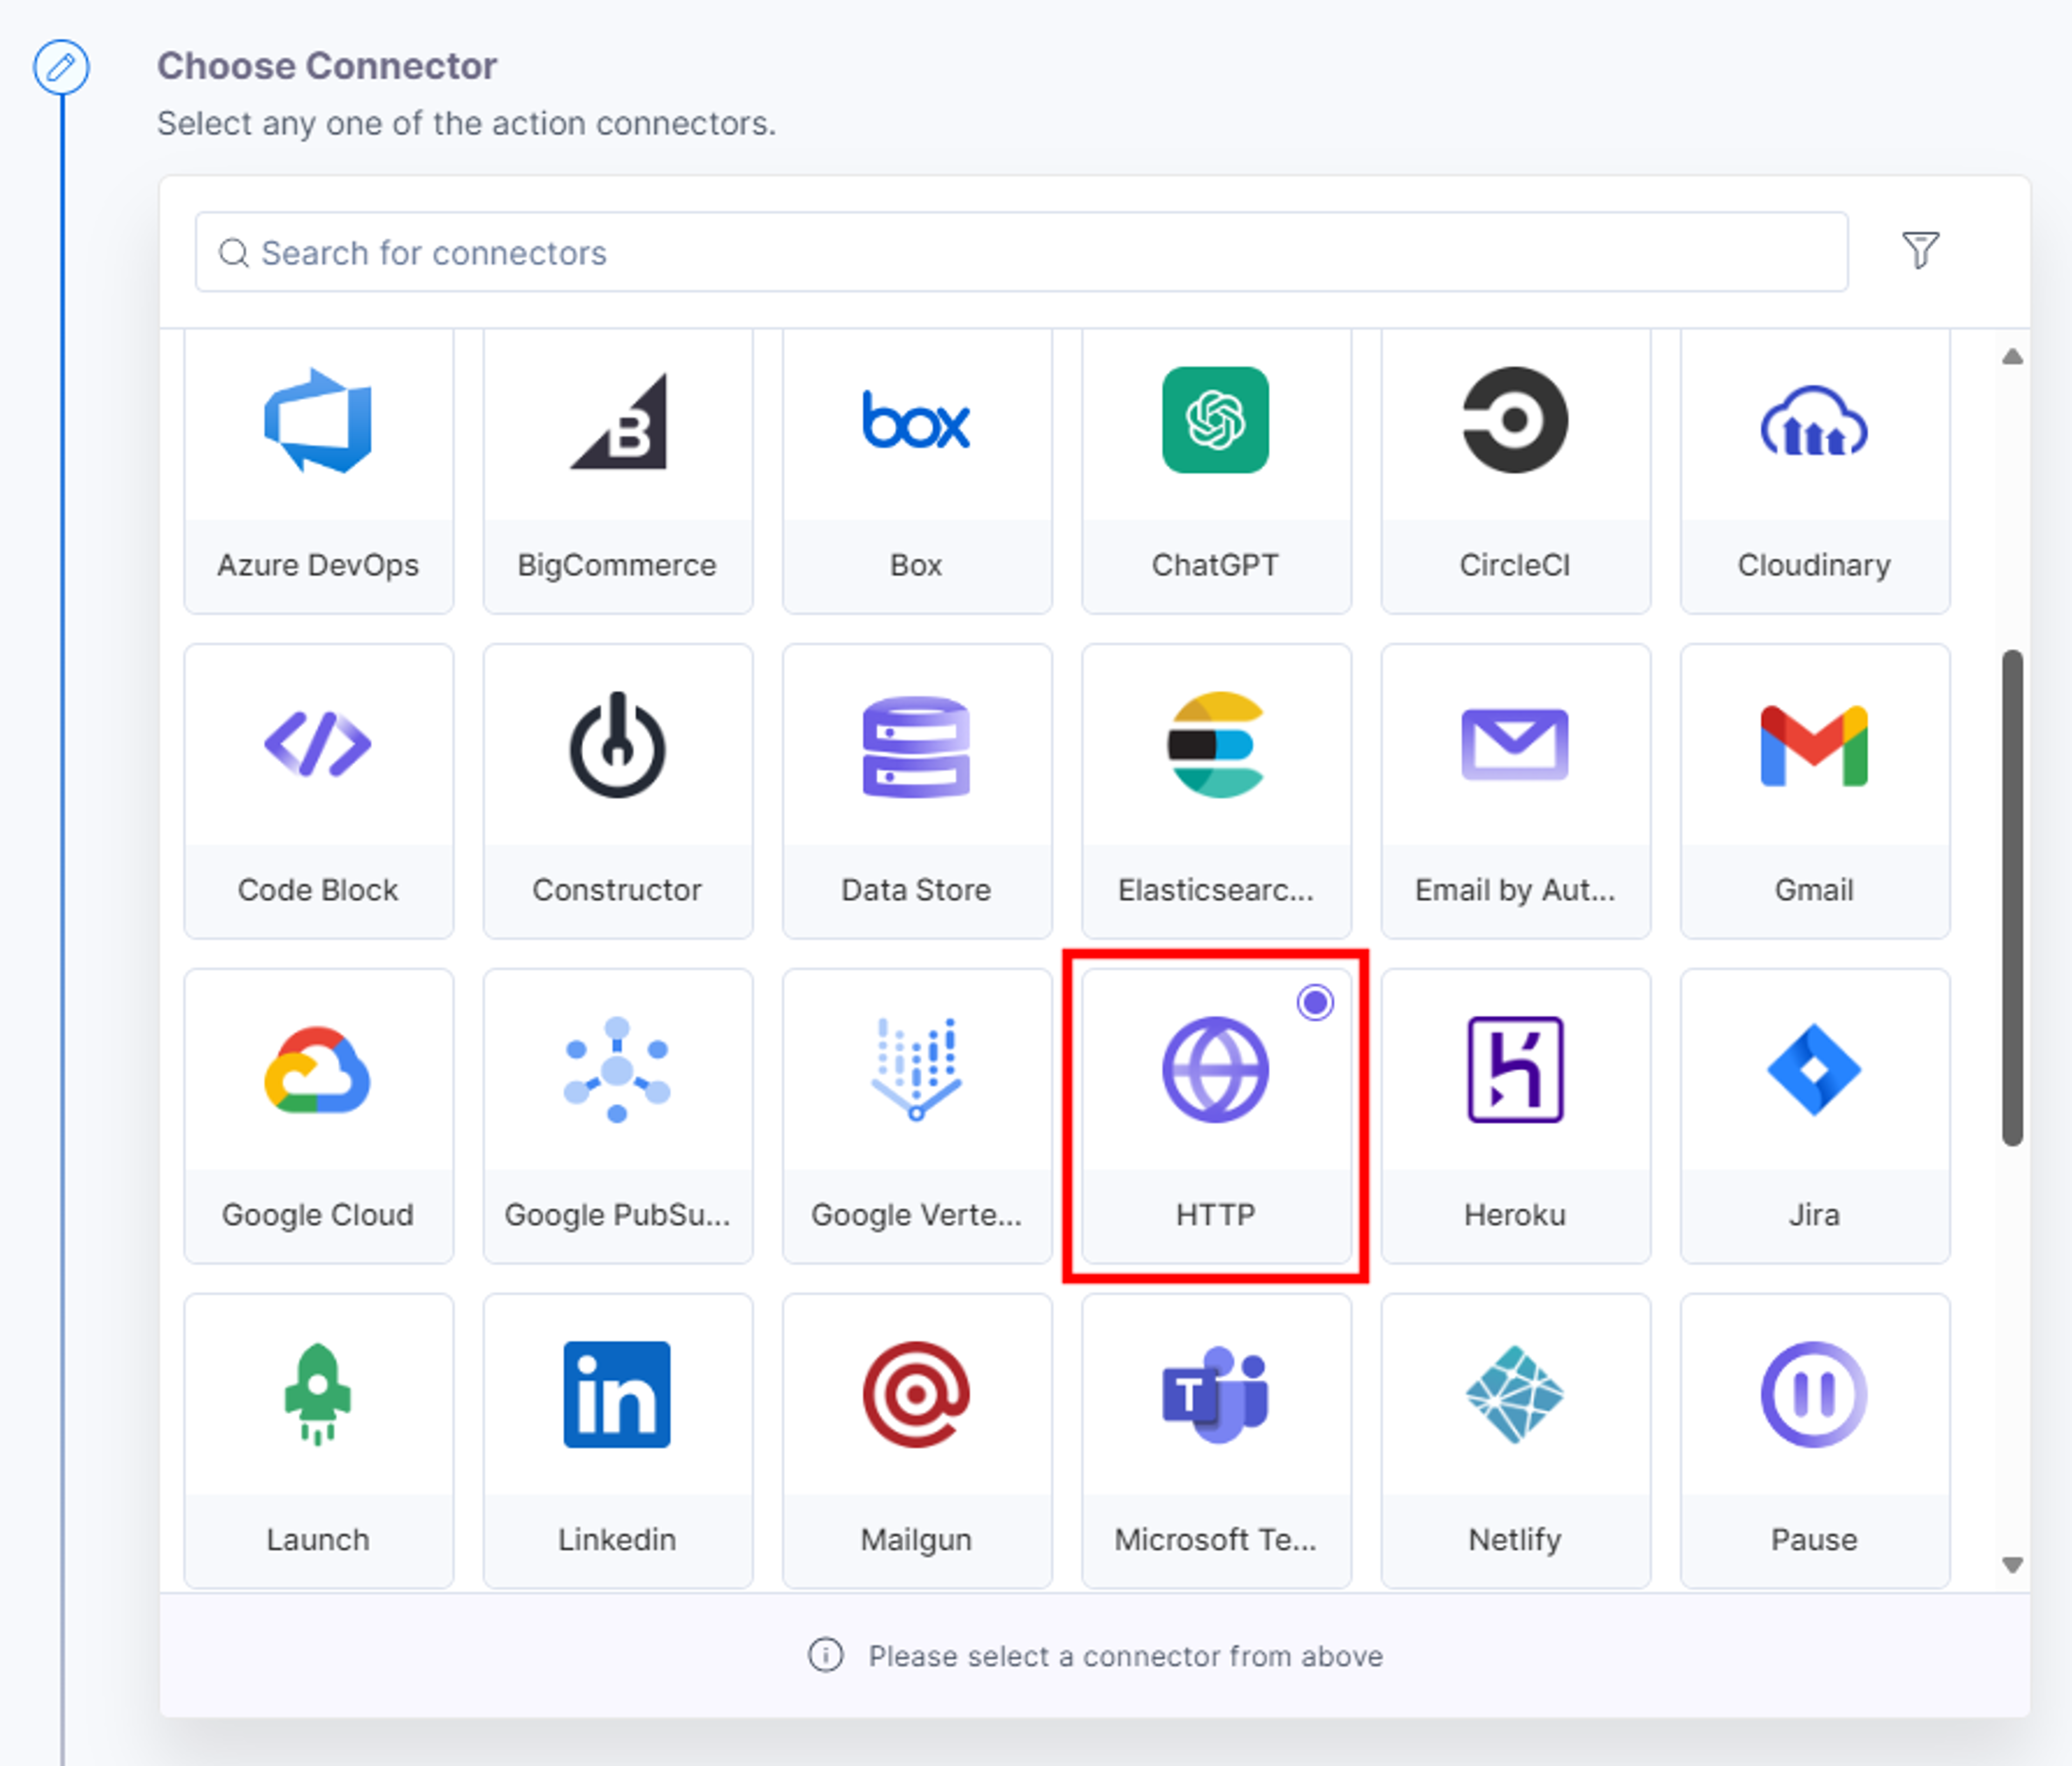2072x1766 pixels.
Task: Click the Linkedin label text
Action: (617, 1539)
